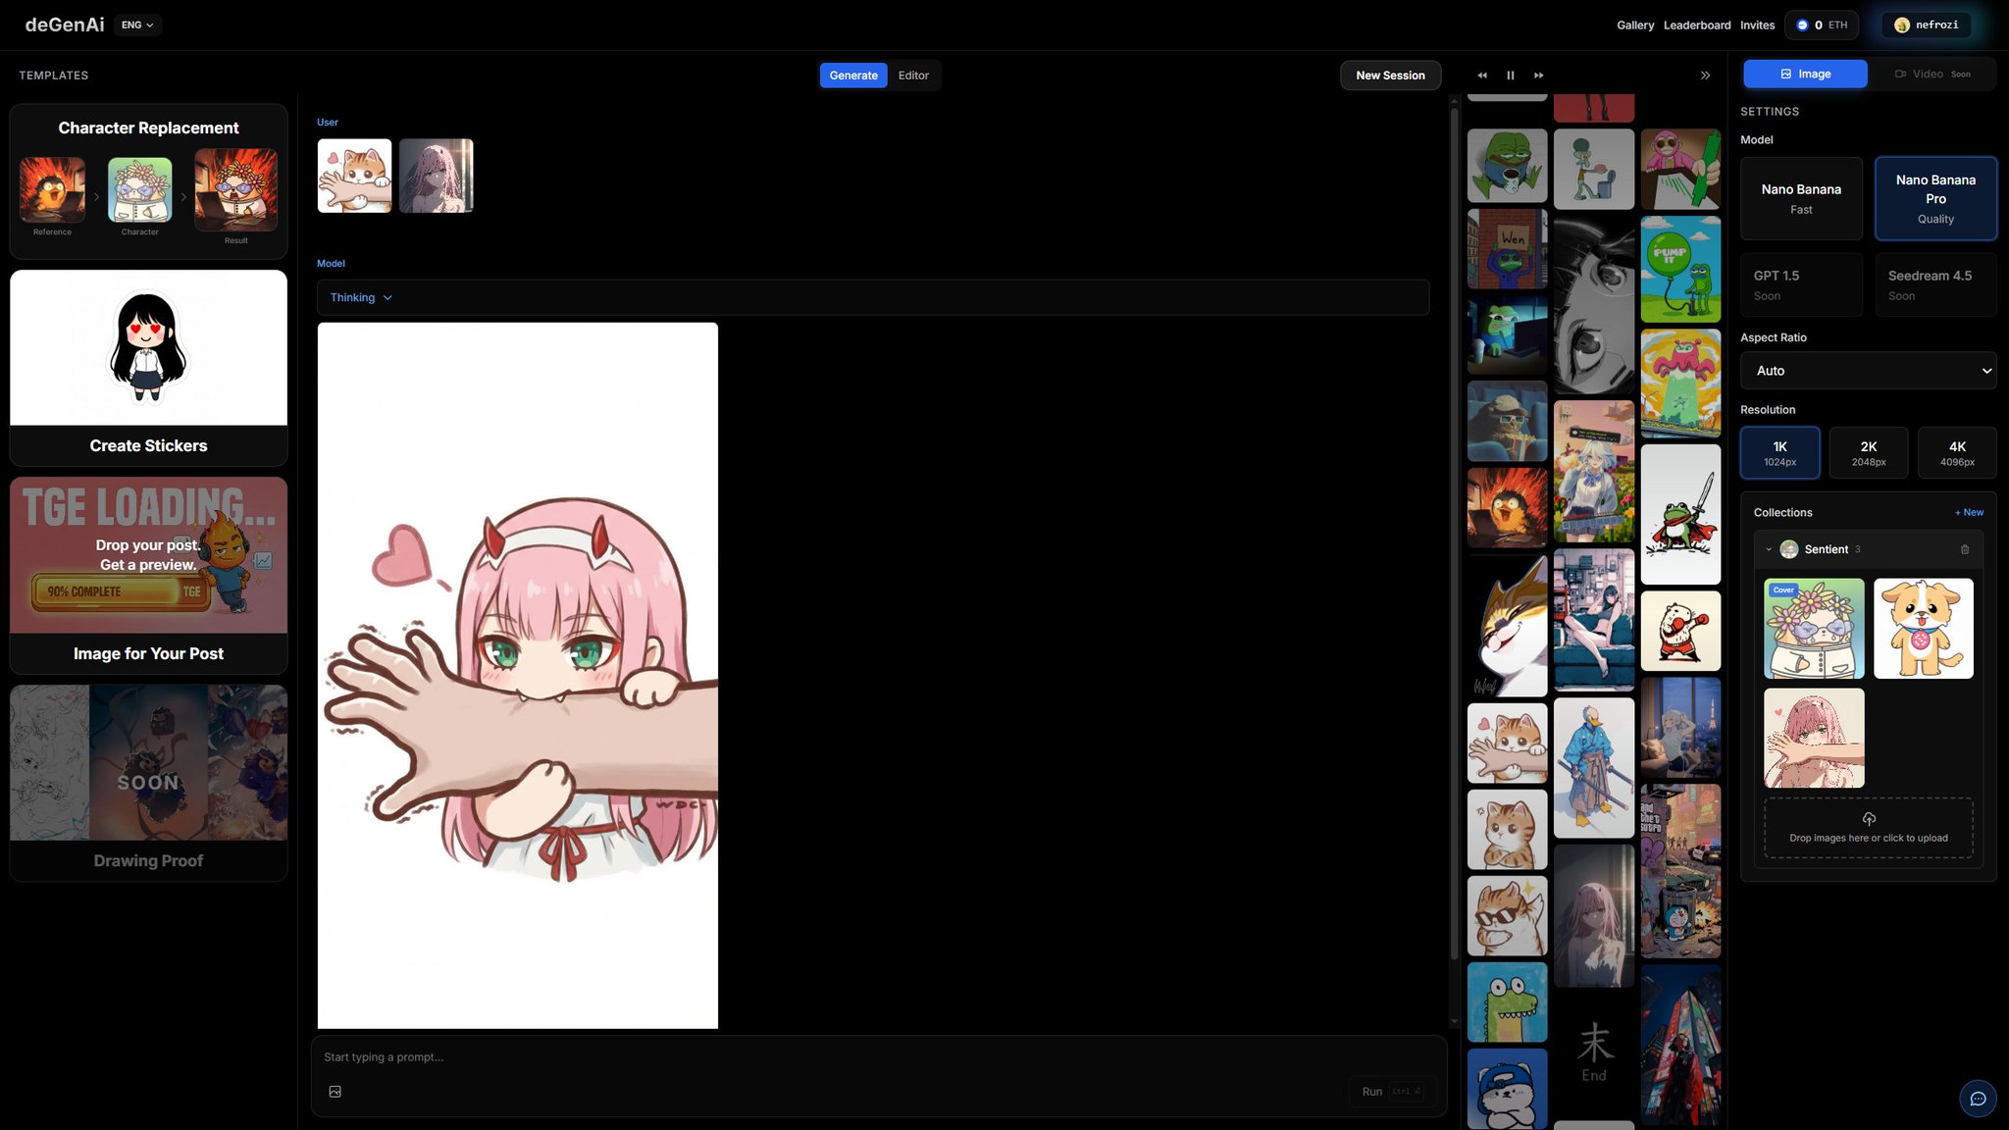The image size is (2009, 1130).
Task: Select Nano Banana Fast model
Action: pyautogui.click(x=1801, y=198)
